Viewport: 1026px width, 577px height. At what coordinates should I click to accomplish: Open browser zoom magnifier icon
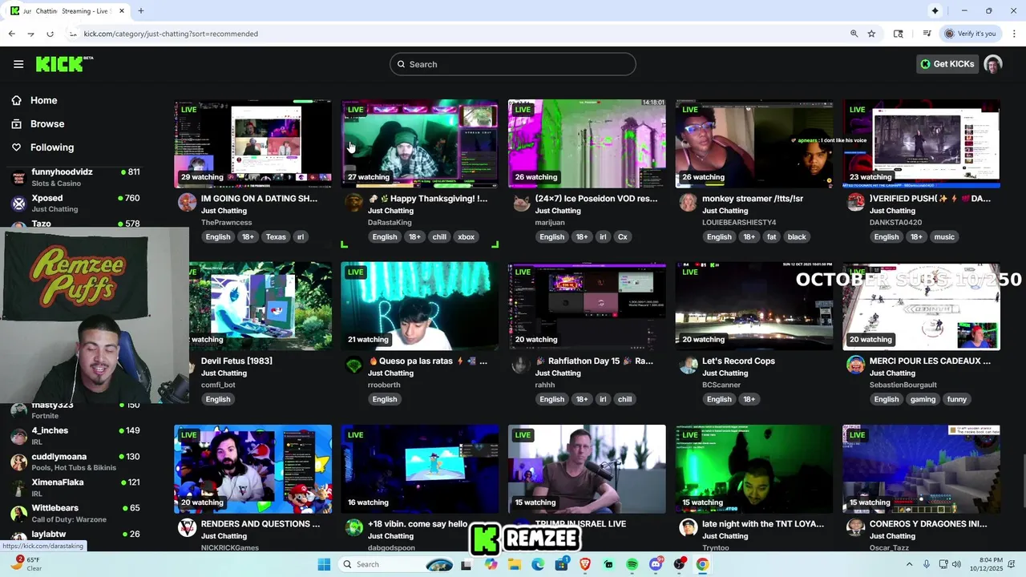pyautogui.click(x=854, y=34)
